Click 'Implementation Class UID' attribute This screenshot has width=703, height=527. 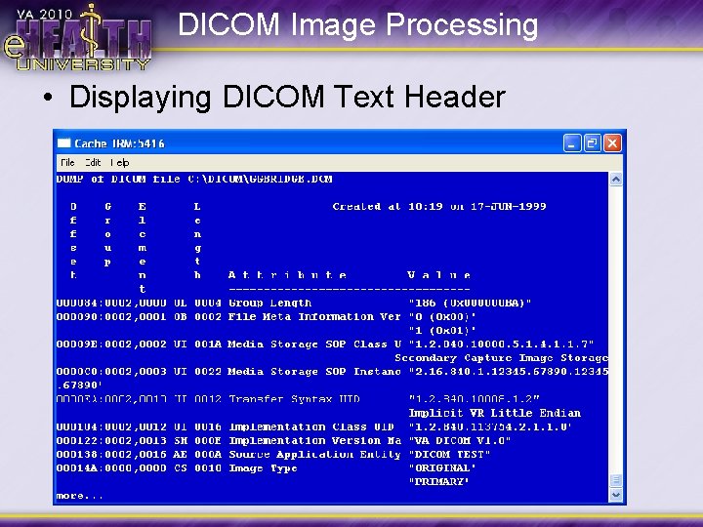(x=311, y=426)
